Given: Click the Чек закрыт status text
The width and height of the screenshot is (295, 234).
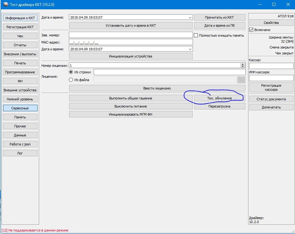Looking at the screenshot, I should coord(284,53).
